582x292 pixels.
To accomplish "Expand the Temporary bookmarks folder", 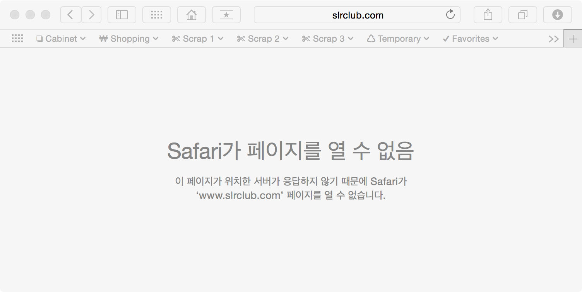I will pos(398,39).
